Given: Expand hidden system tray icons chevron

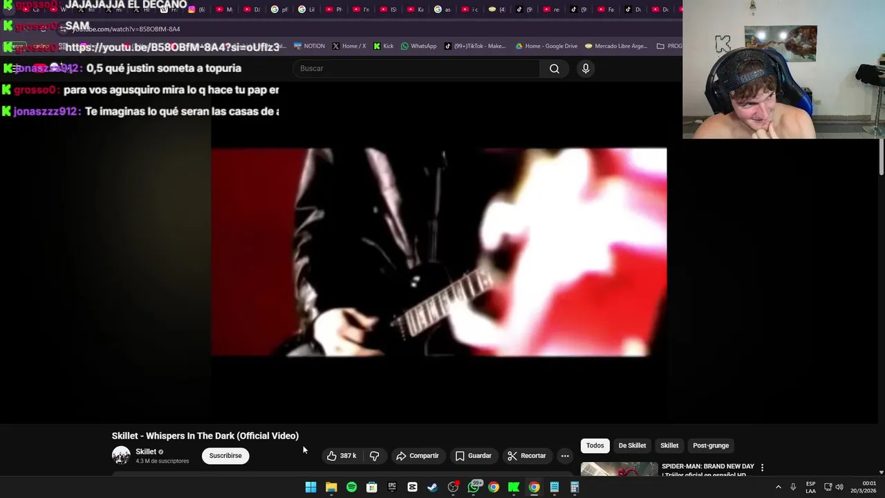Looking at the screenshot, I should tap(778, 487).
